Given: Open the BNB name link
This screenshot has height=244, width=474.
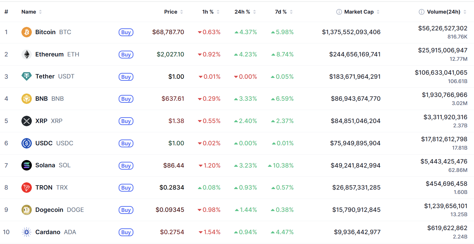Looking at the screenshot, I should click(x=49, y=99).
